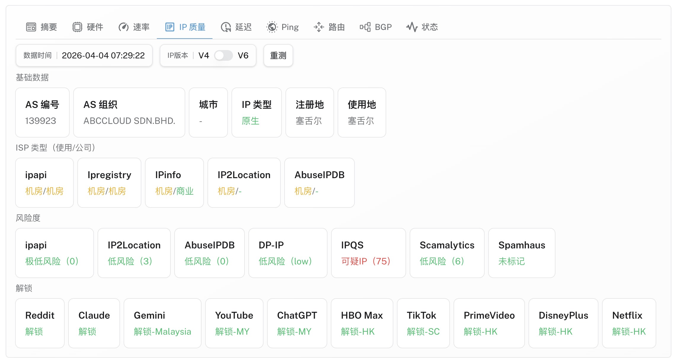The image size is (677, 364).
Task: Click the timestamp 2026-04-04 07:29:22
Action: click(x=103, y=55)
